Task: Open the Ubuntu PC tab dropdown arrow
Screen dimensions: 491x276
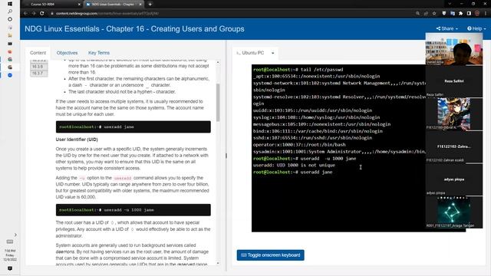Action: [273, 53]
